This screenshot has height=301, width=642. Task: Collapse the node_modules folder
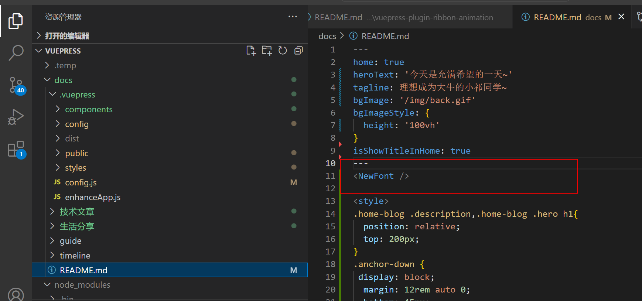(x=47, y=284)
